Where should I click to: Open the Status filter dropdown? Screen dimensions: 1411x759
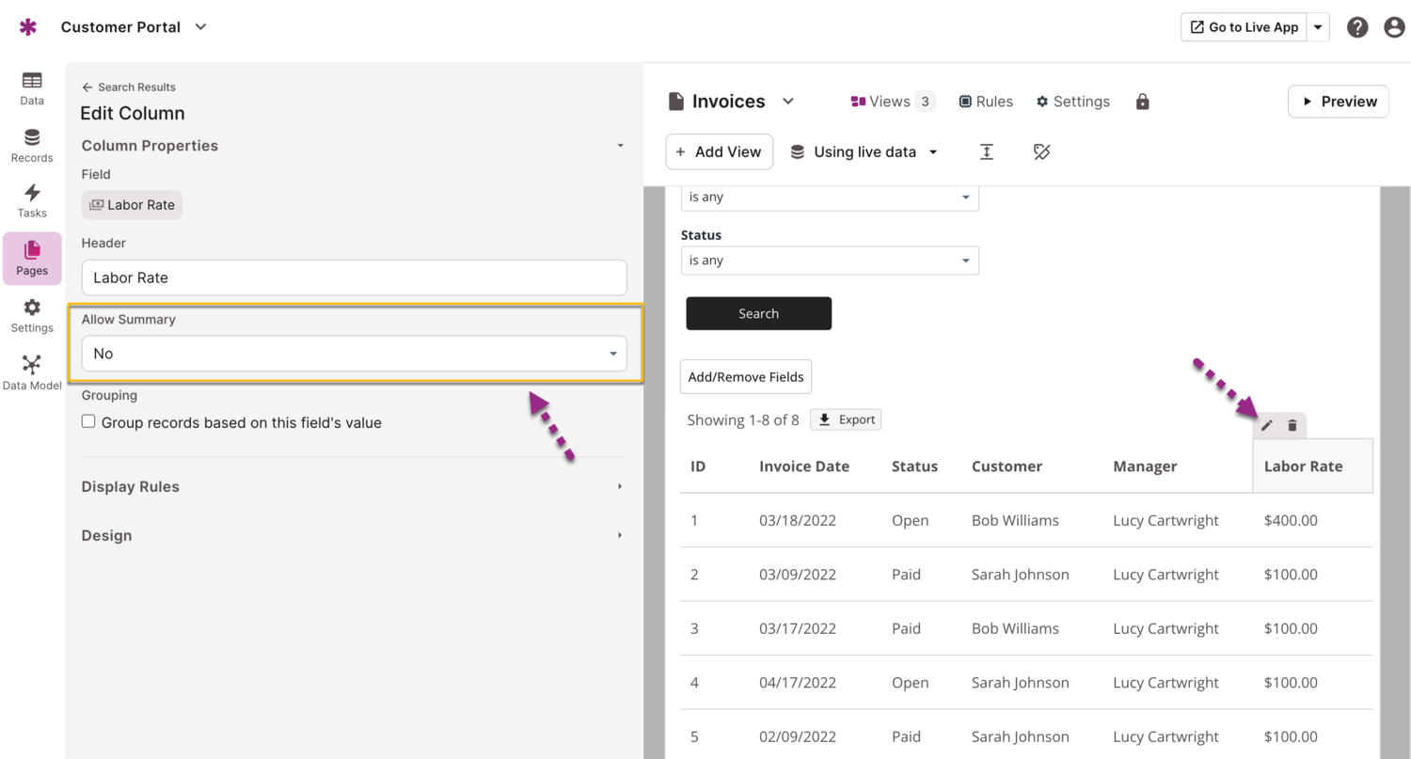[829, 261]
